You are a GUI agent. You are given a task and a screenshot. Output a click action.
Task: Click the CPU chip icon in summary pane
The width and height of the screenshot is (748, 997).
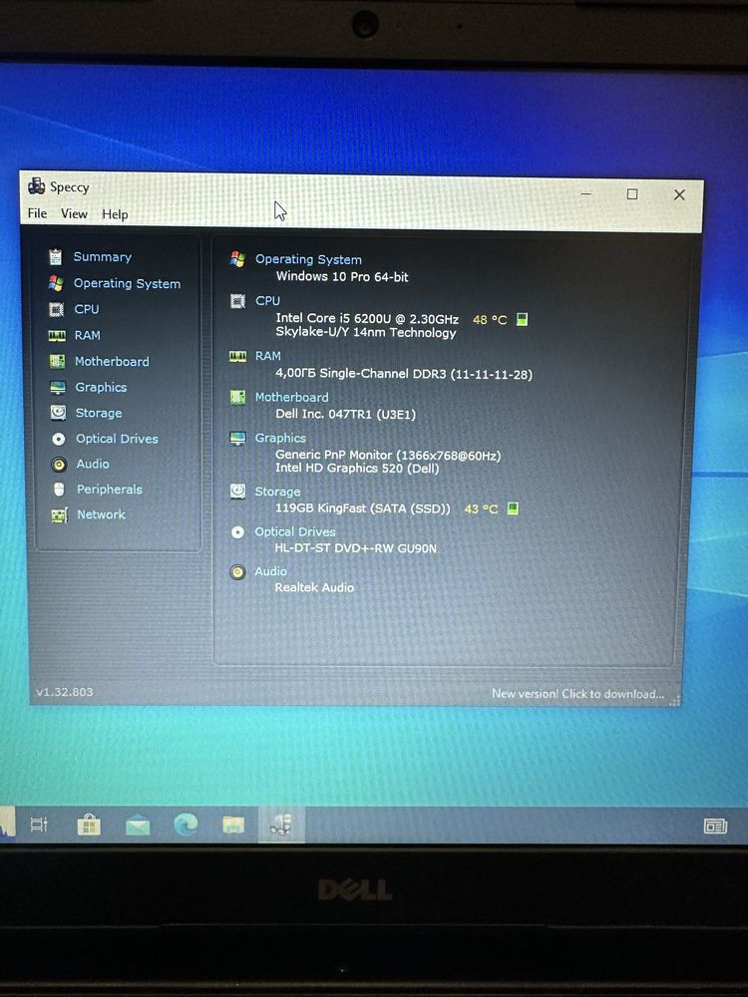pyautogui.click(x=238, y=301)
